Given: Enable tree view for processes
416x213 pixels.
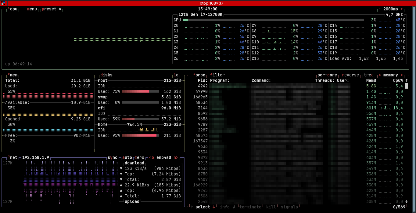Looking at the screenshot, I should pos(368,75).
